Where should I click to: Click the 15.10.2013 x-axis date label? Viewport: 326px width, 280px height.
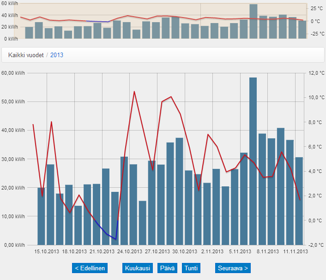coord(47,252)
